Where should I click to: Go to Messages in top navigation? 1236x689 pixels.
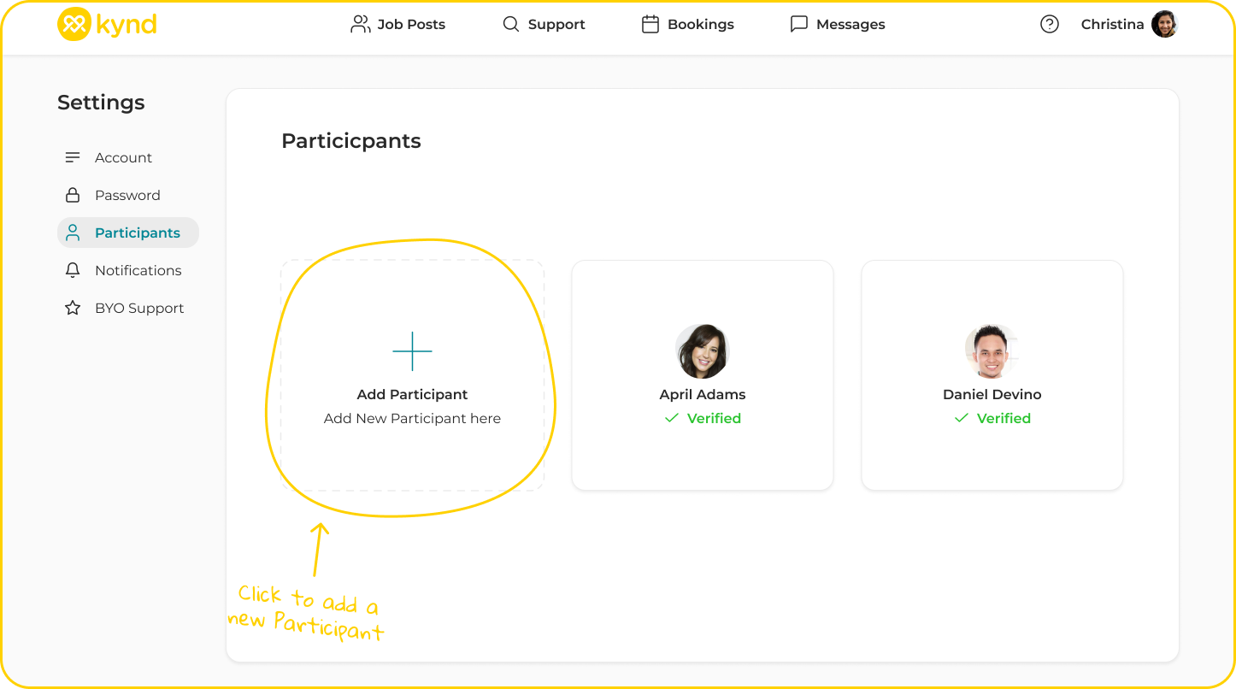tap(850, 25)
